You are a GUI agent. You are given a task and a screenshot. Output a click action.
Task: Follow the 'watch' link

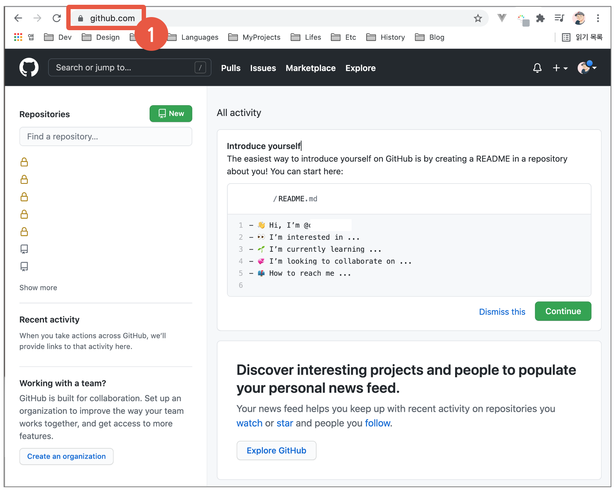[250, 423]
